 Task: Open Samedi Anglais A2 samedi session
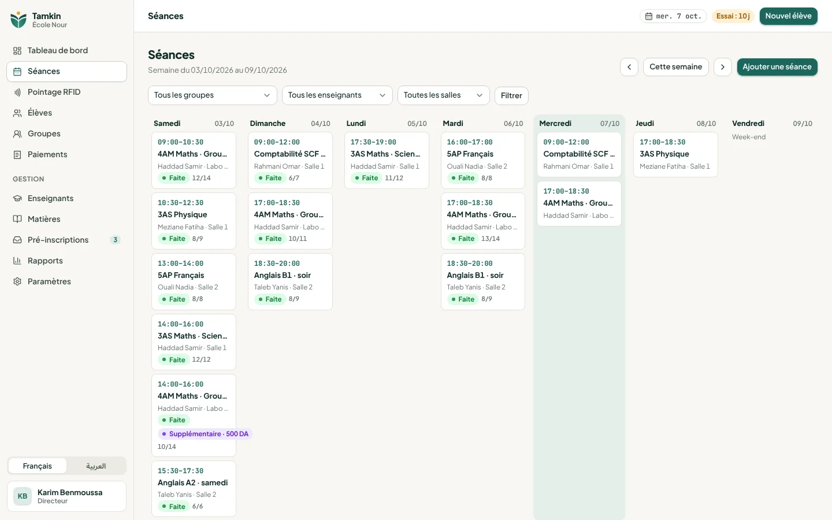(x=194, y=489)
